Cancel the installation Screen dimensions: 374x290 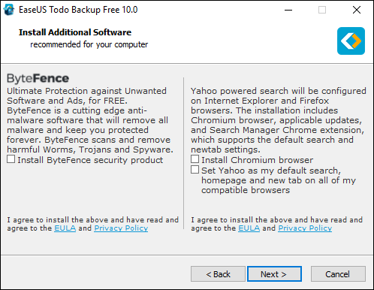[x=338, y=274]
